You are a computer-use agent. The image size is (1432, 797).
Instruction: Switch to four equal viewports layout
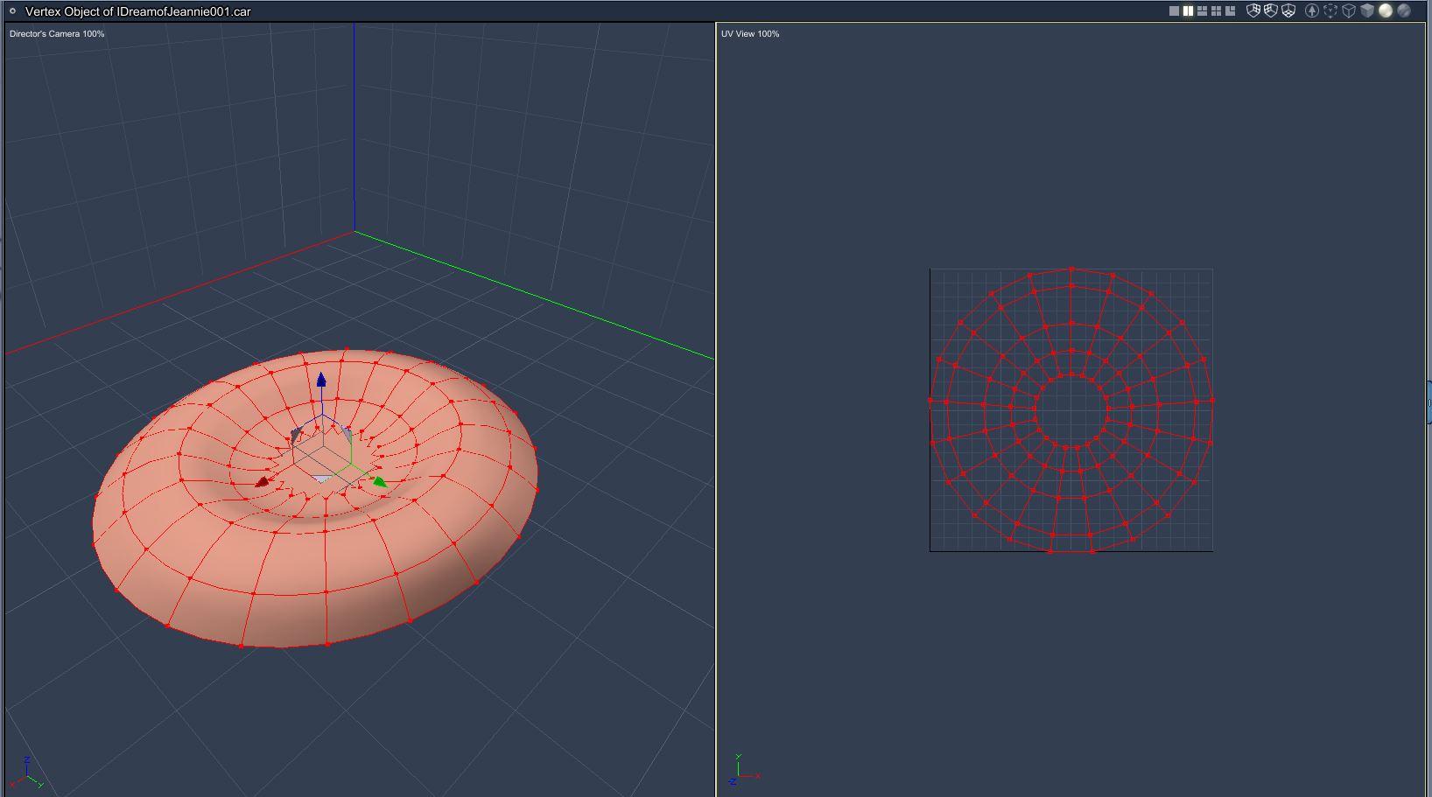[x=1216, y=11]
